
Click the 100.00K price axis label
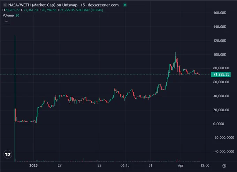220,54
